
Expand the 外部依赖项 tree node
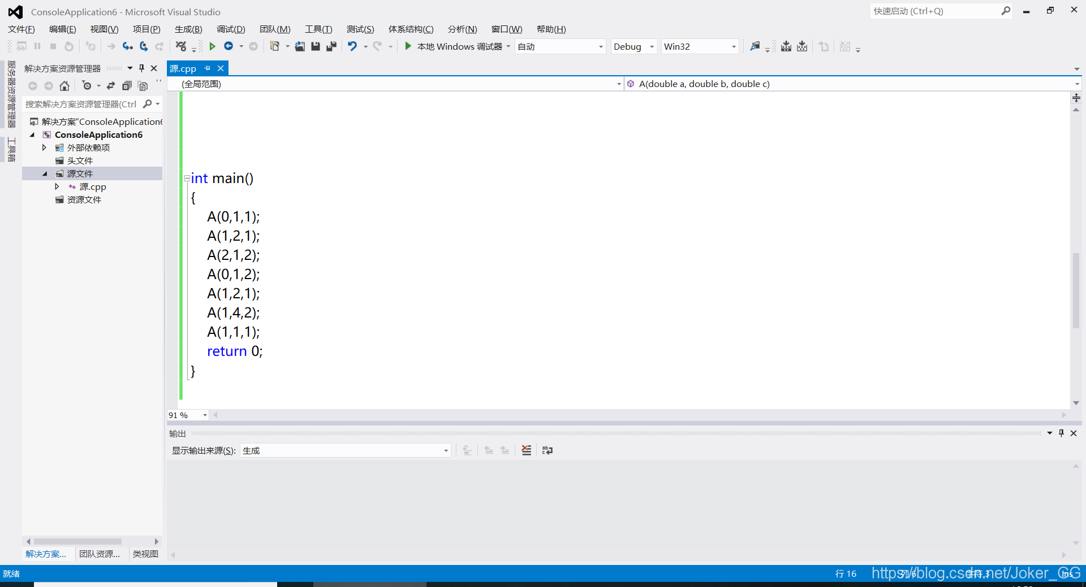coord(44,147)
